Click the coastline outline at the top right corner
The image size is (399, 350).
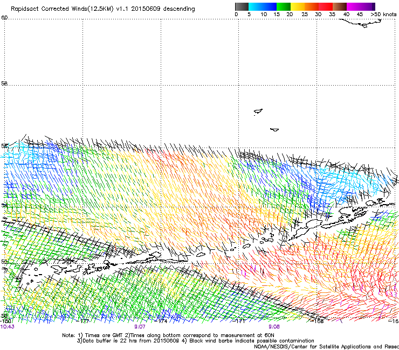coord(361,23)
